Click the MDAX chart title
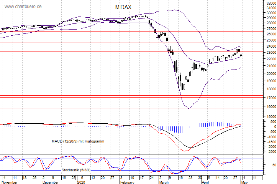The width and height of the screenshot is (277, 184). coord(123,7)
